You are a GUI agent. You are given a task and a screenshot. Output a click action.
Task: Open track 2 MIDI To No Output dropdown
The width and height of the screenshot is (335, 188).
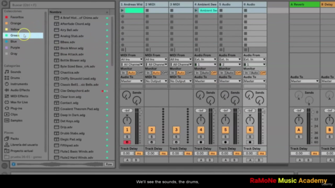[156, 81]
